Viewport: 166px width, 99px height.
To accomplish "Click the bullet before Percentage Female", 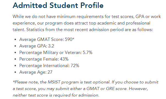I will pos(15,59).
